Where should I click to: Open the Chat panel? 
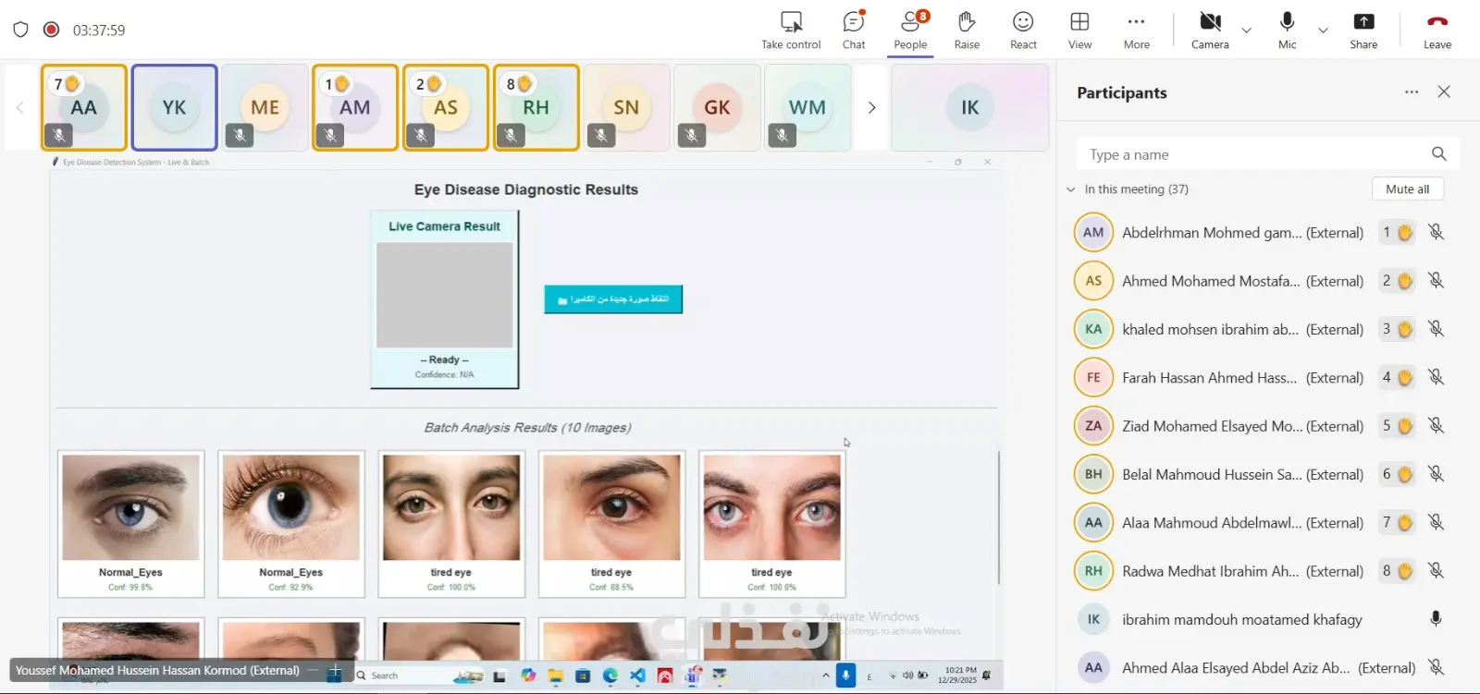(x=854, y=30)
